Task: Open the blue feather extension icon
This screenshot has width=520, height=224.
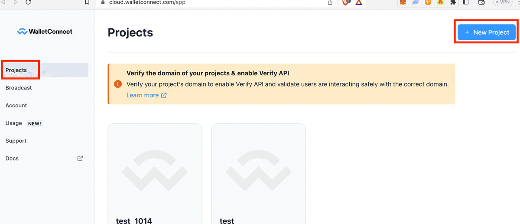Action: tap(416, 2)
